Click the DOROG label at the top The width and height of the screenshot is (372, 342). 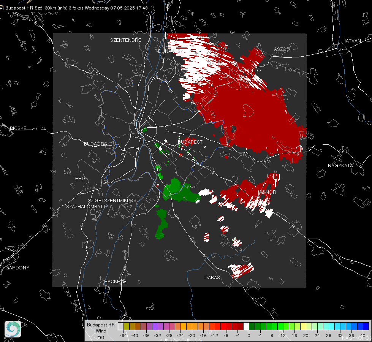tap(49, 13)
